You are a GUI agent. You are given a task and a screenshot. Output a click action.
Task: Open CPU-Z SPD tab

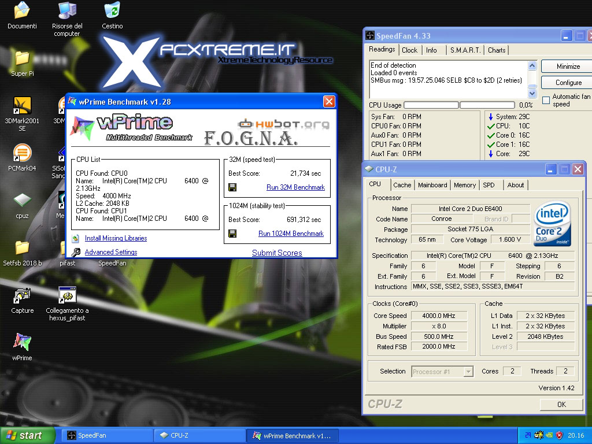tap(489, 185)
